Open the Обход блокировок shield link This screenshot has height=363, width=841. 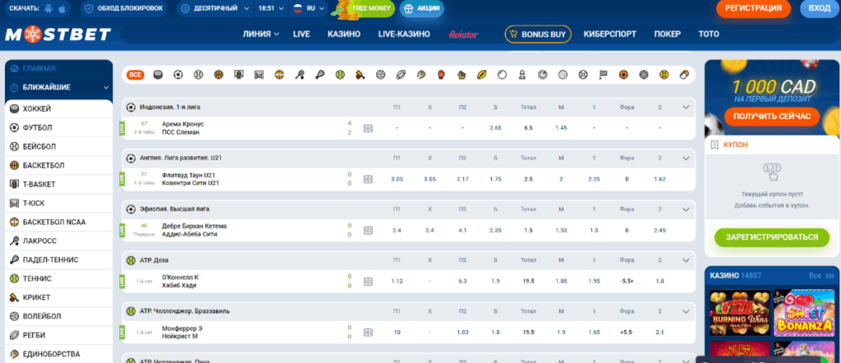click(x=124, y=8)
